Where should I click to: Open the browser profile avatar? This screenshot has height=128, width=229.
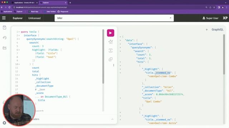coord(223,7)
